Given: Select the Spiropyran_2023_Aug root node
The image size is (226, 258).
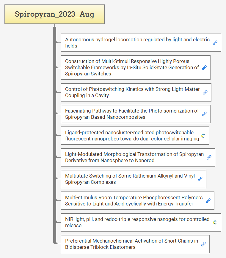Looking at the screenshot, I should pyautogui.click(x=54, y=14).
